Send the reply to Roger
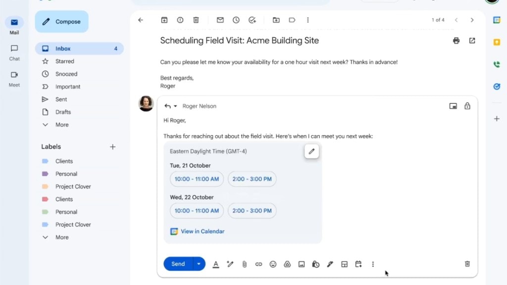 click(178, 264)
